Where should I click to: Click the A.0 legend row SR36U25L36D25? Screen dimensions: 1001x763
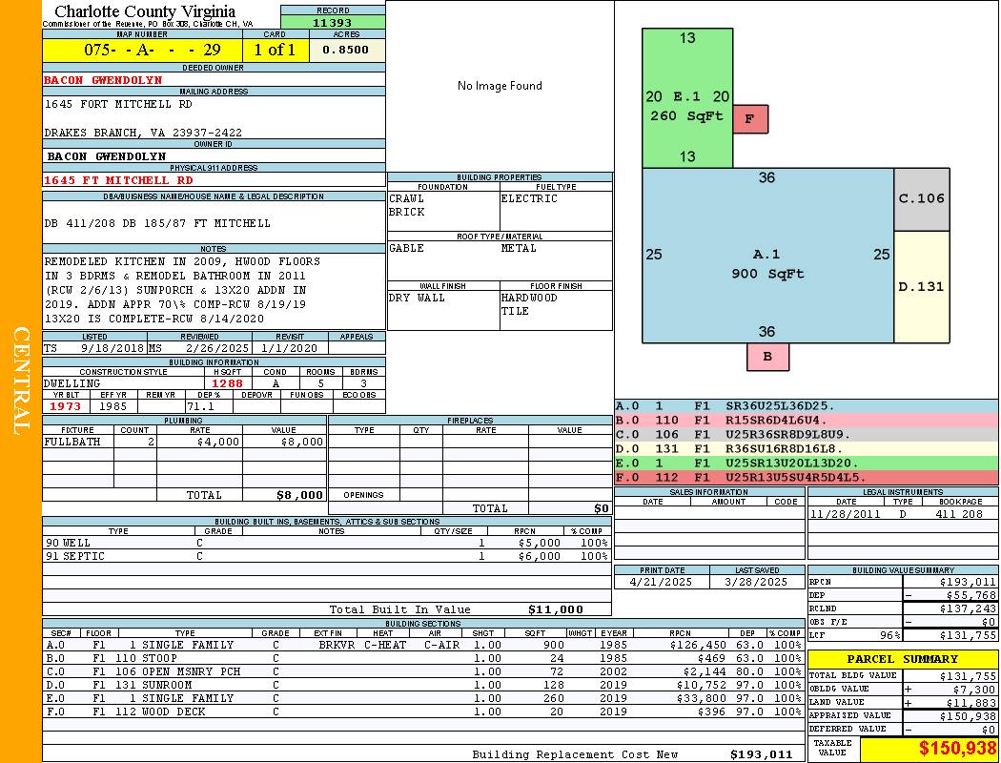807,406
